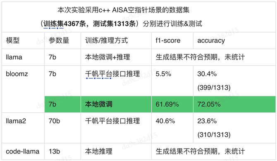
Task: Click the 70b parameter cell
Action: point(62,128)
